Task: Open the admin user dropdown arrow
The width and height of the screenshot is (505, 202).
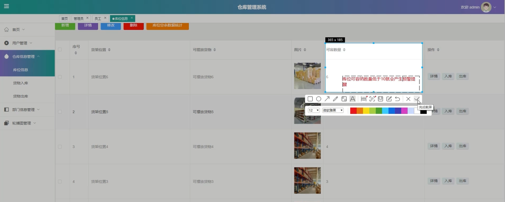Action: tap(495, 7)
